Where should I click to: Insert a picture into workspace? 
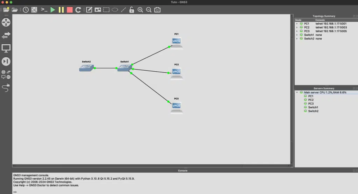click(98, 10)
